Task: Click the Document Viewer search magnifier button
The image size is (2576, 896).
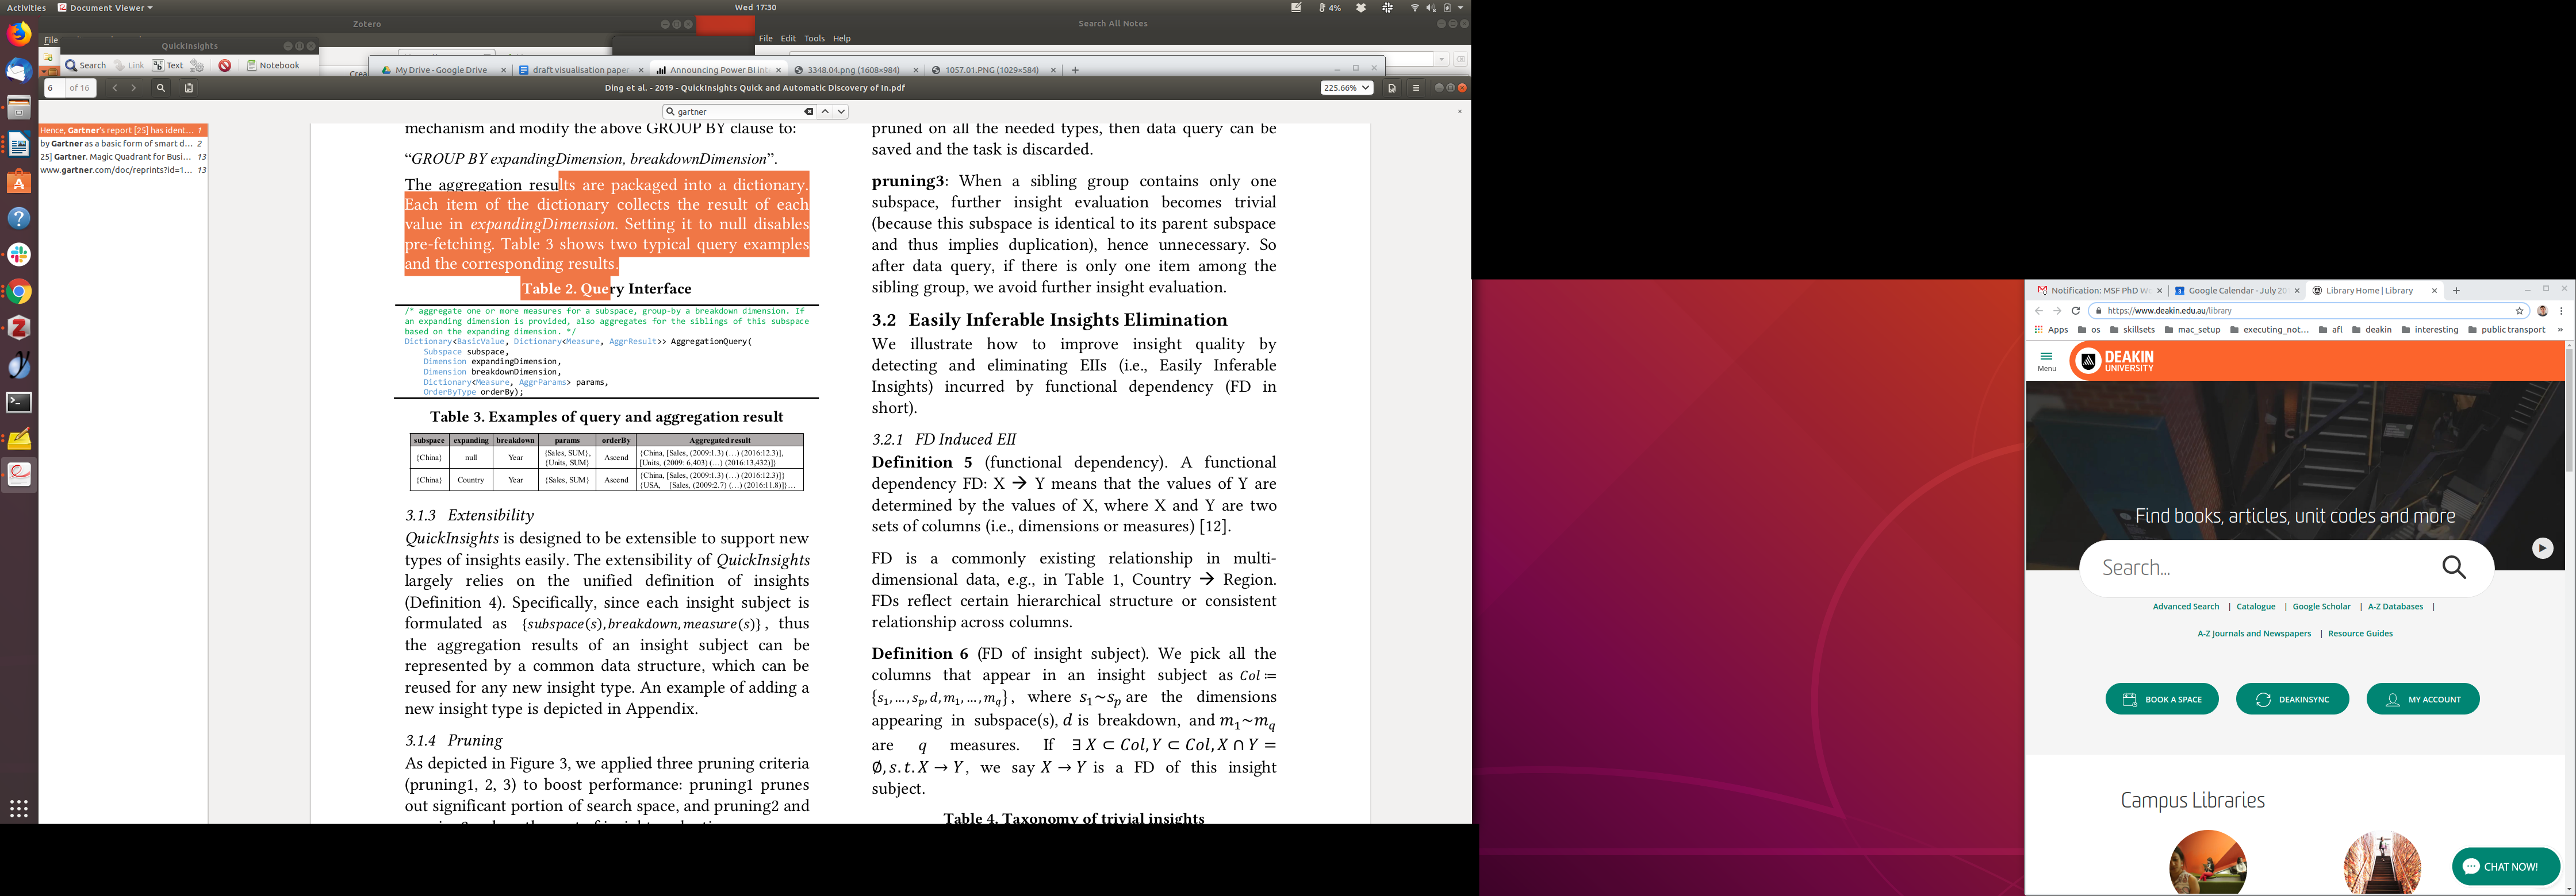Action: tap(160, 88)
